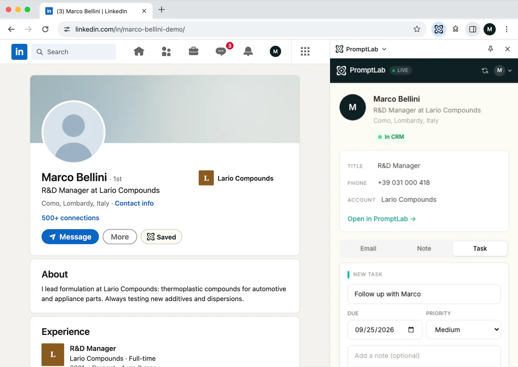Viewport: 518px width, 367px height.
Task: Switch to the Note tab
Action: coord(424,248)
